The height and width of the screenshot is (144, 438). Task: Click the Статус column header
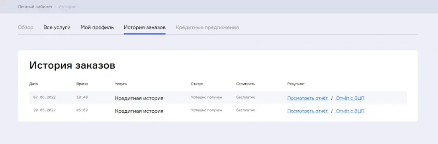(197, 84)
